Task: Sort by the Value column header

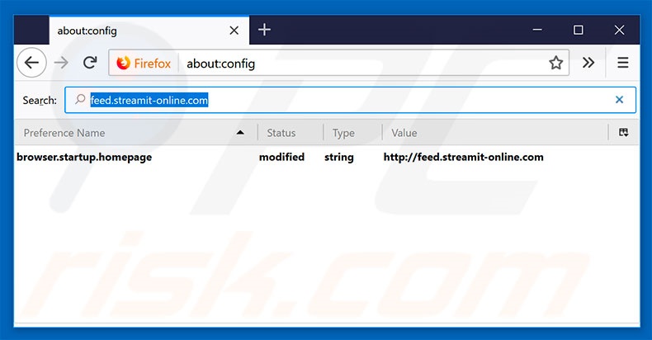Action: (x=495, y=133)
